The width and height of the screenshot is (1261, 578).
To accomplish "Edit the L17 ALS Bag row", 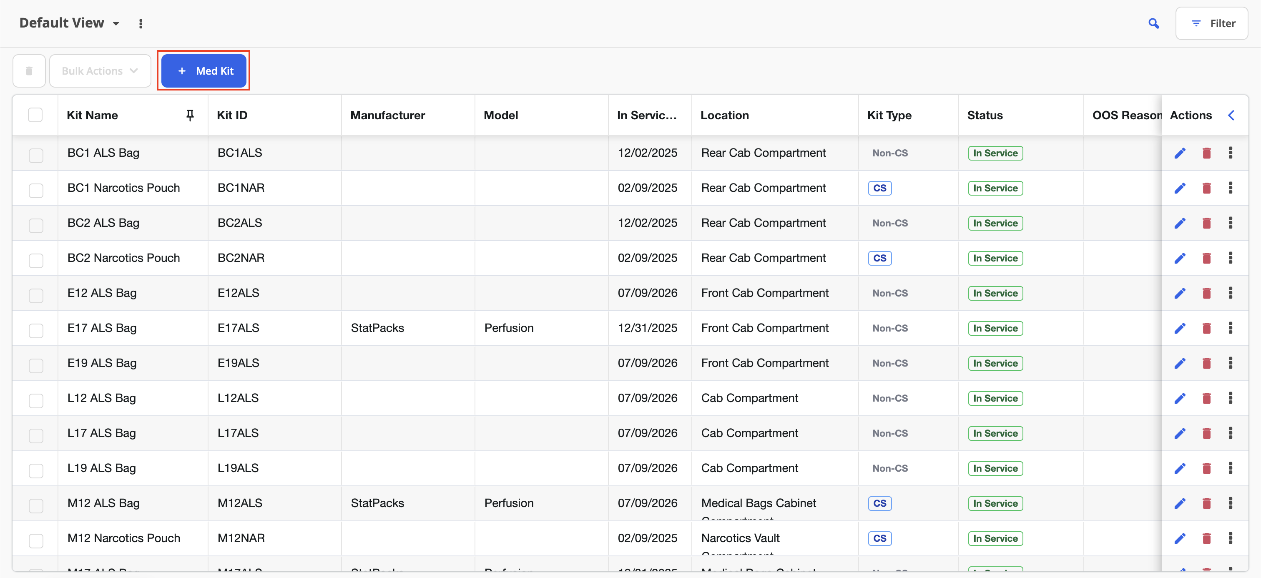I will (1180, 433).
